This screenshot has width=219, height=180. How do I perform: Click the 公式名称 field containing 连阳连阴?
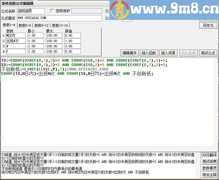pos(31,11)
